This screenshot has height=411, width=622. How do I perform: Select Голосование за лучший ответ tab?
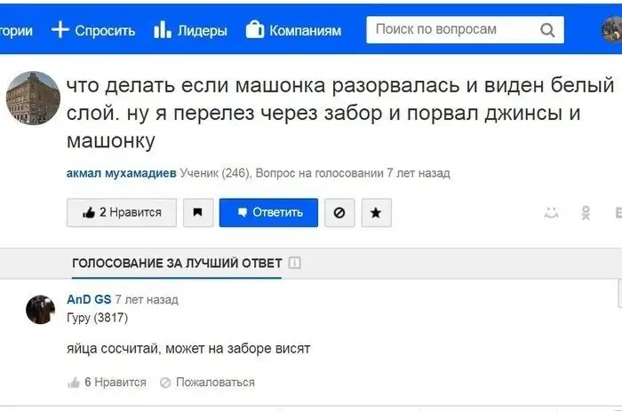[x=177, y=264]
